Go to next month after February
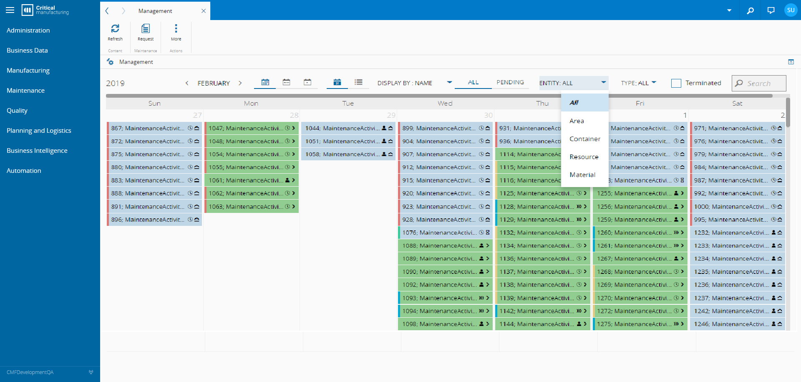The image size is (801, 382). point(240,83)
